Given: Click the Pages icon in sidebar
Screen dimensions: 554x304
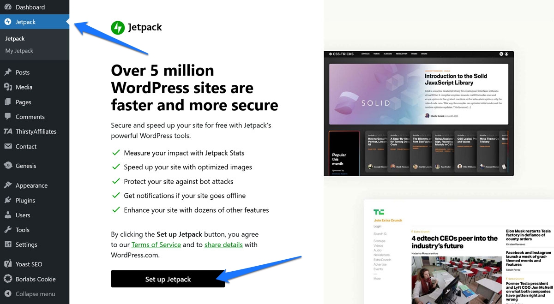Looking at the screenshot, I should [x=7, y=102].
